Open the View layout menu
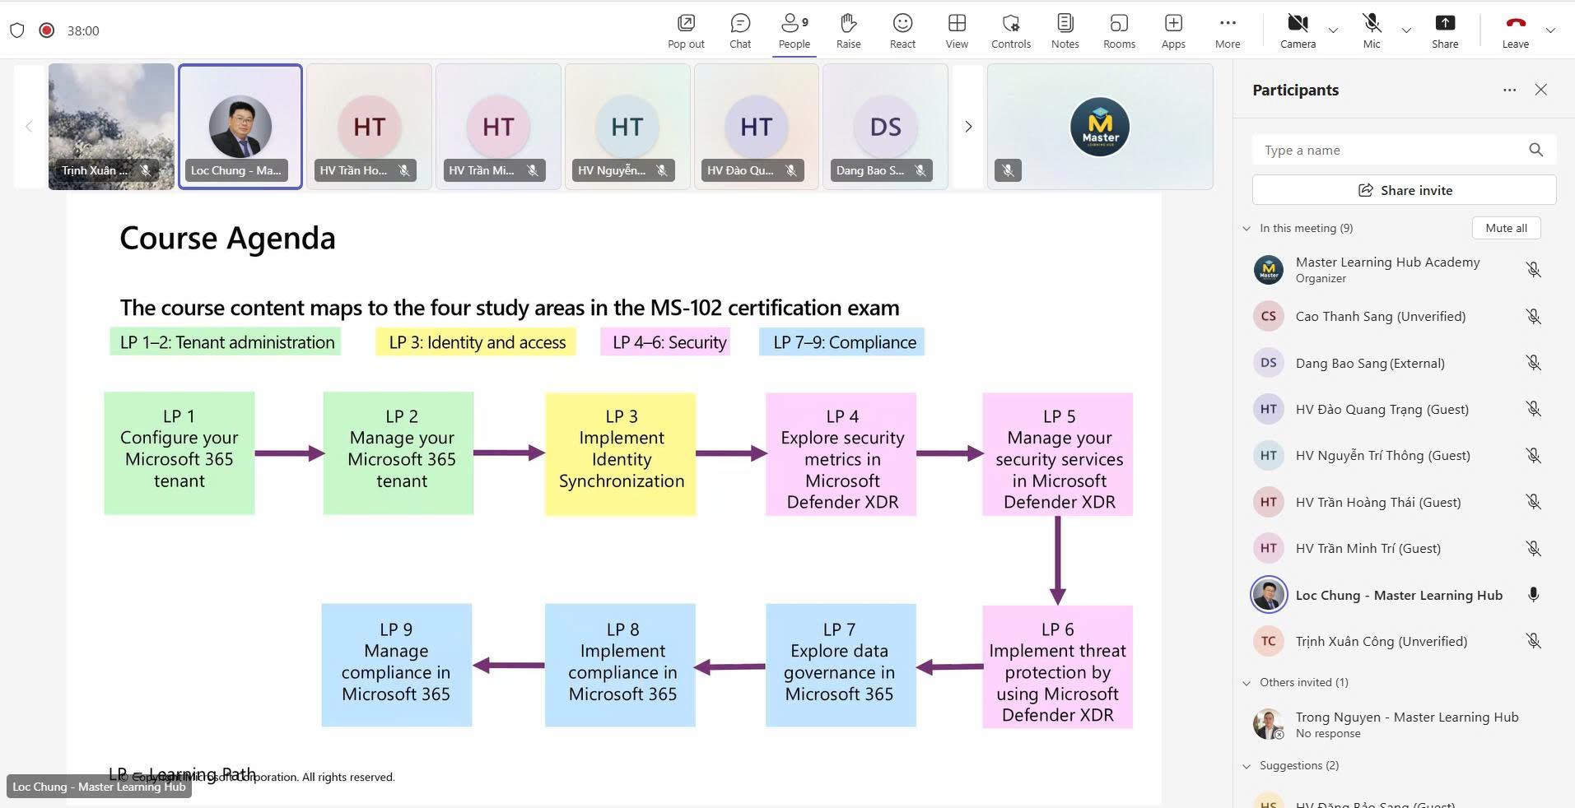Image resolution: width=1575 pixels, height=808 pixels. [x=957, y=31]
